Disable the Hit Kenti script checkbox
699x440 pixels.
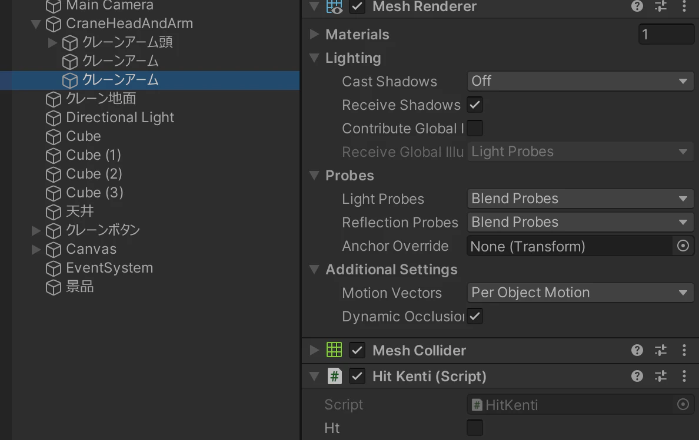coord(357,377)
